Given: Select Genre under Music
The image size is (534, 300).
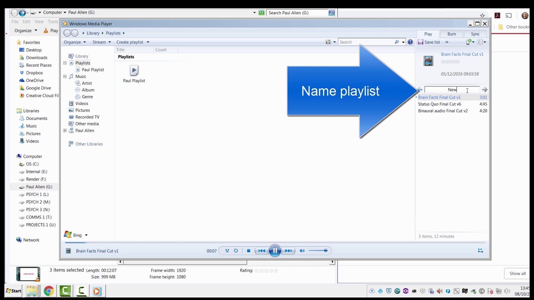Looking at the screenshot, I should click(87, 97).
